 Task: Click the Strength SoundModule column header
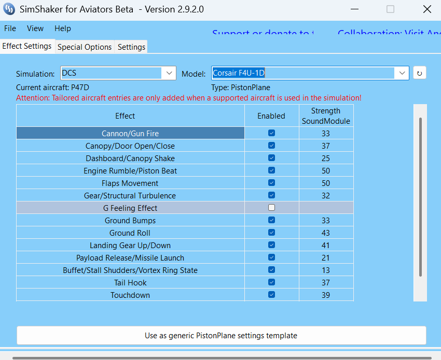pos(326,116)
